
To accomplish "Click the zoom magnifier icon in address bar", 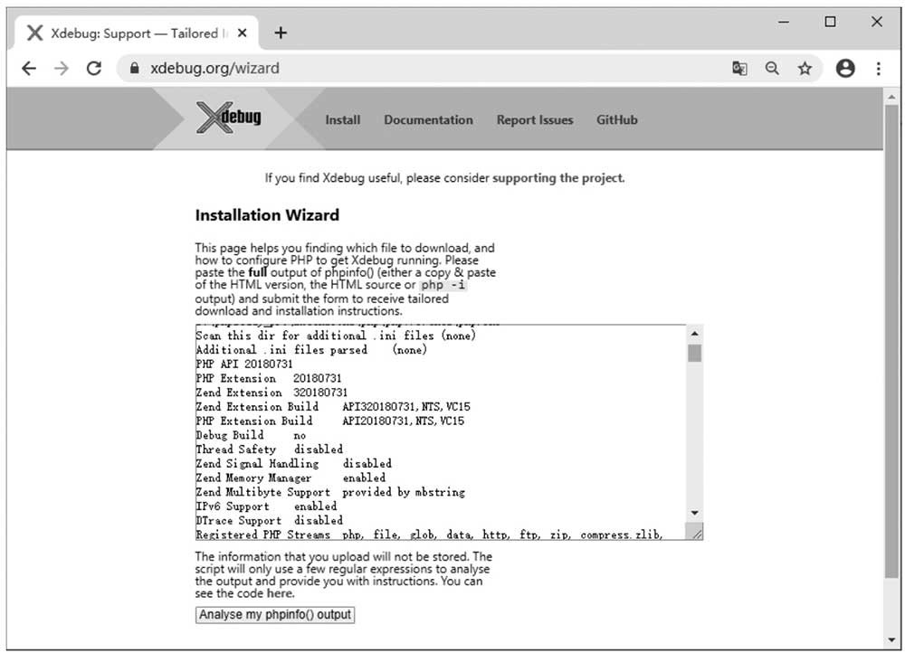I will pos(772,69).
